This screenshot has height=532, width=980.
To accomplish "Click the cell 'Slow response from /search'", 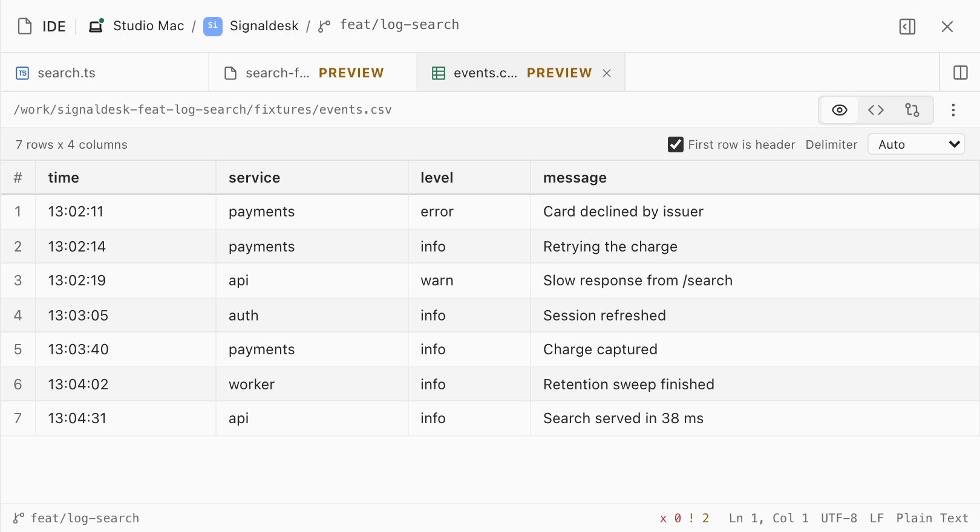I will pos(755,281).
